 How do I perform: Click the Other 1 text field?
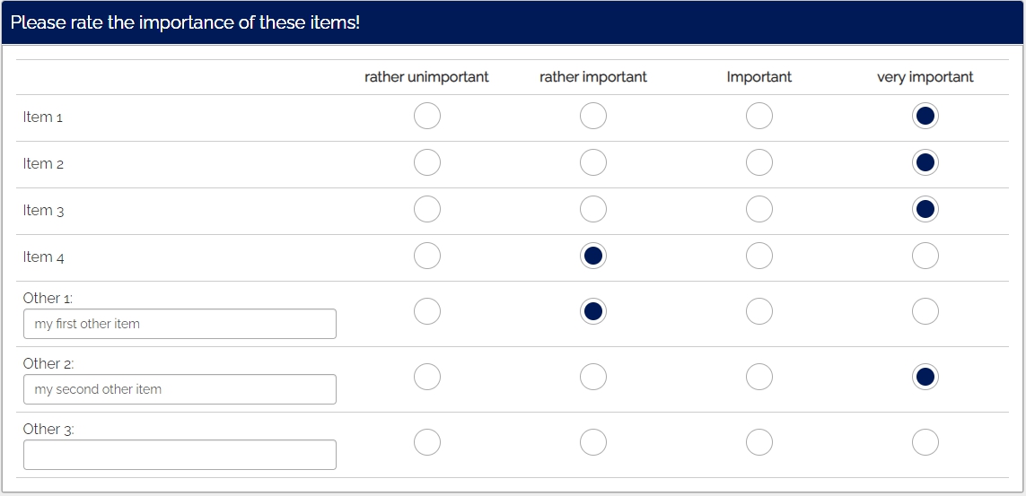point(180,324)
